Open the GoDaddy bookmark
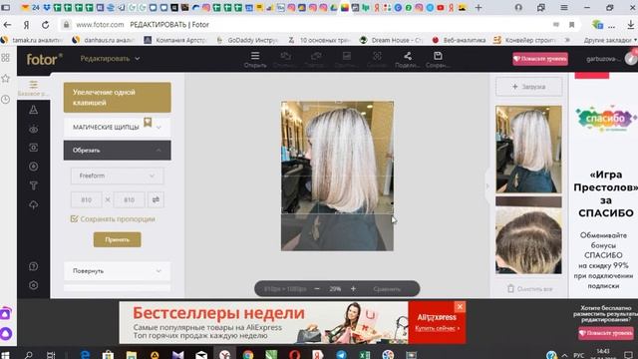638x359 pixels. (x=247, y=40)
